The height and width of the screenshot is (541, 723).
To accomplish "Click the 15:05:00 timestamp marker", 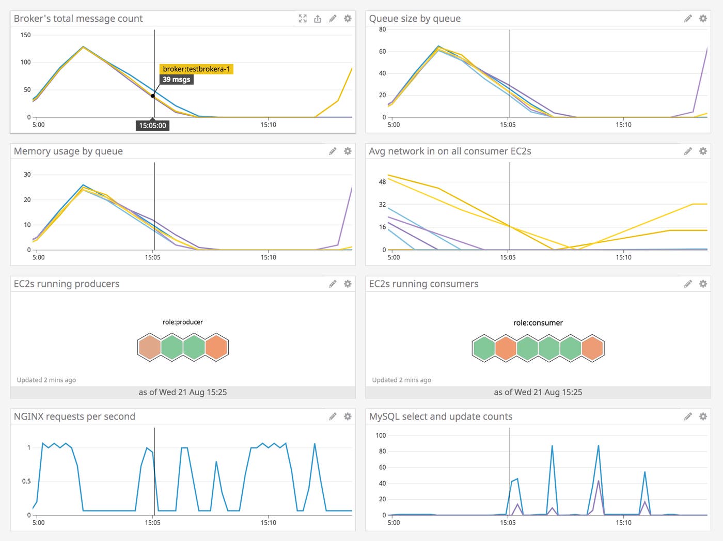I will pos(153,125).
